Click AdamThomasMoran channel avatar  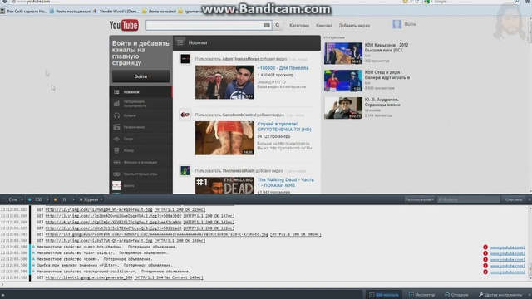[x=185, y=59]
